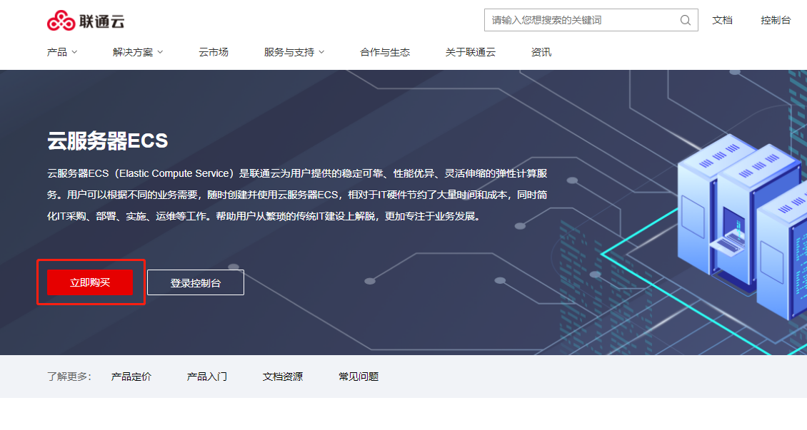This screenshot has width=807, height=430.
Task: Select the 资讯 navigation item
Action: tap(541, 52)
